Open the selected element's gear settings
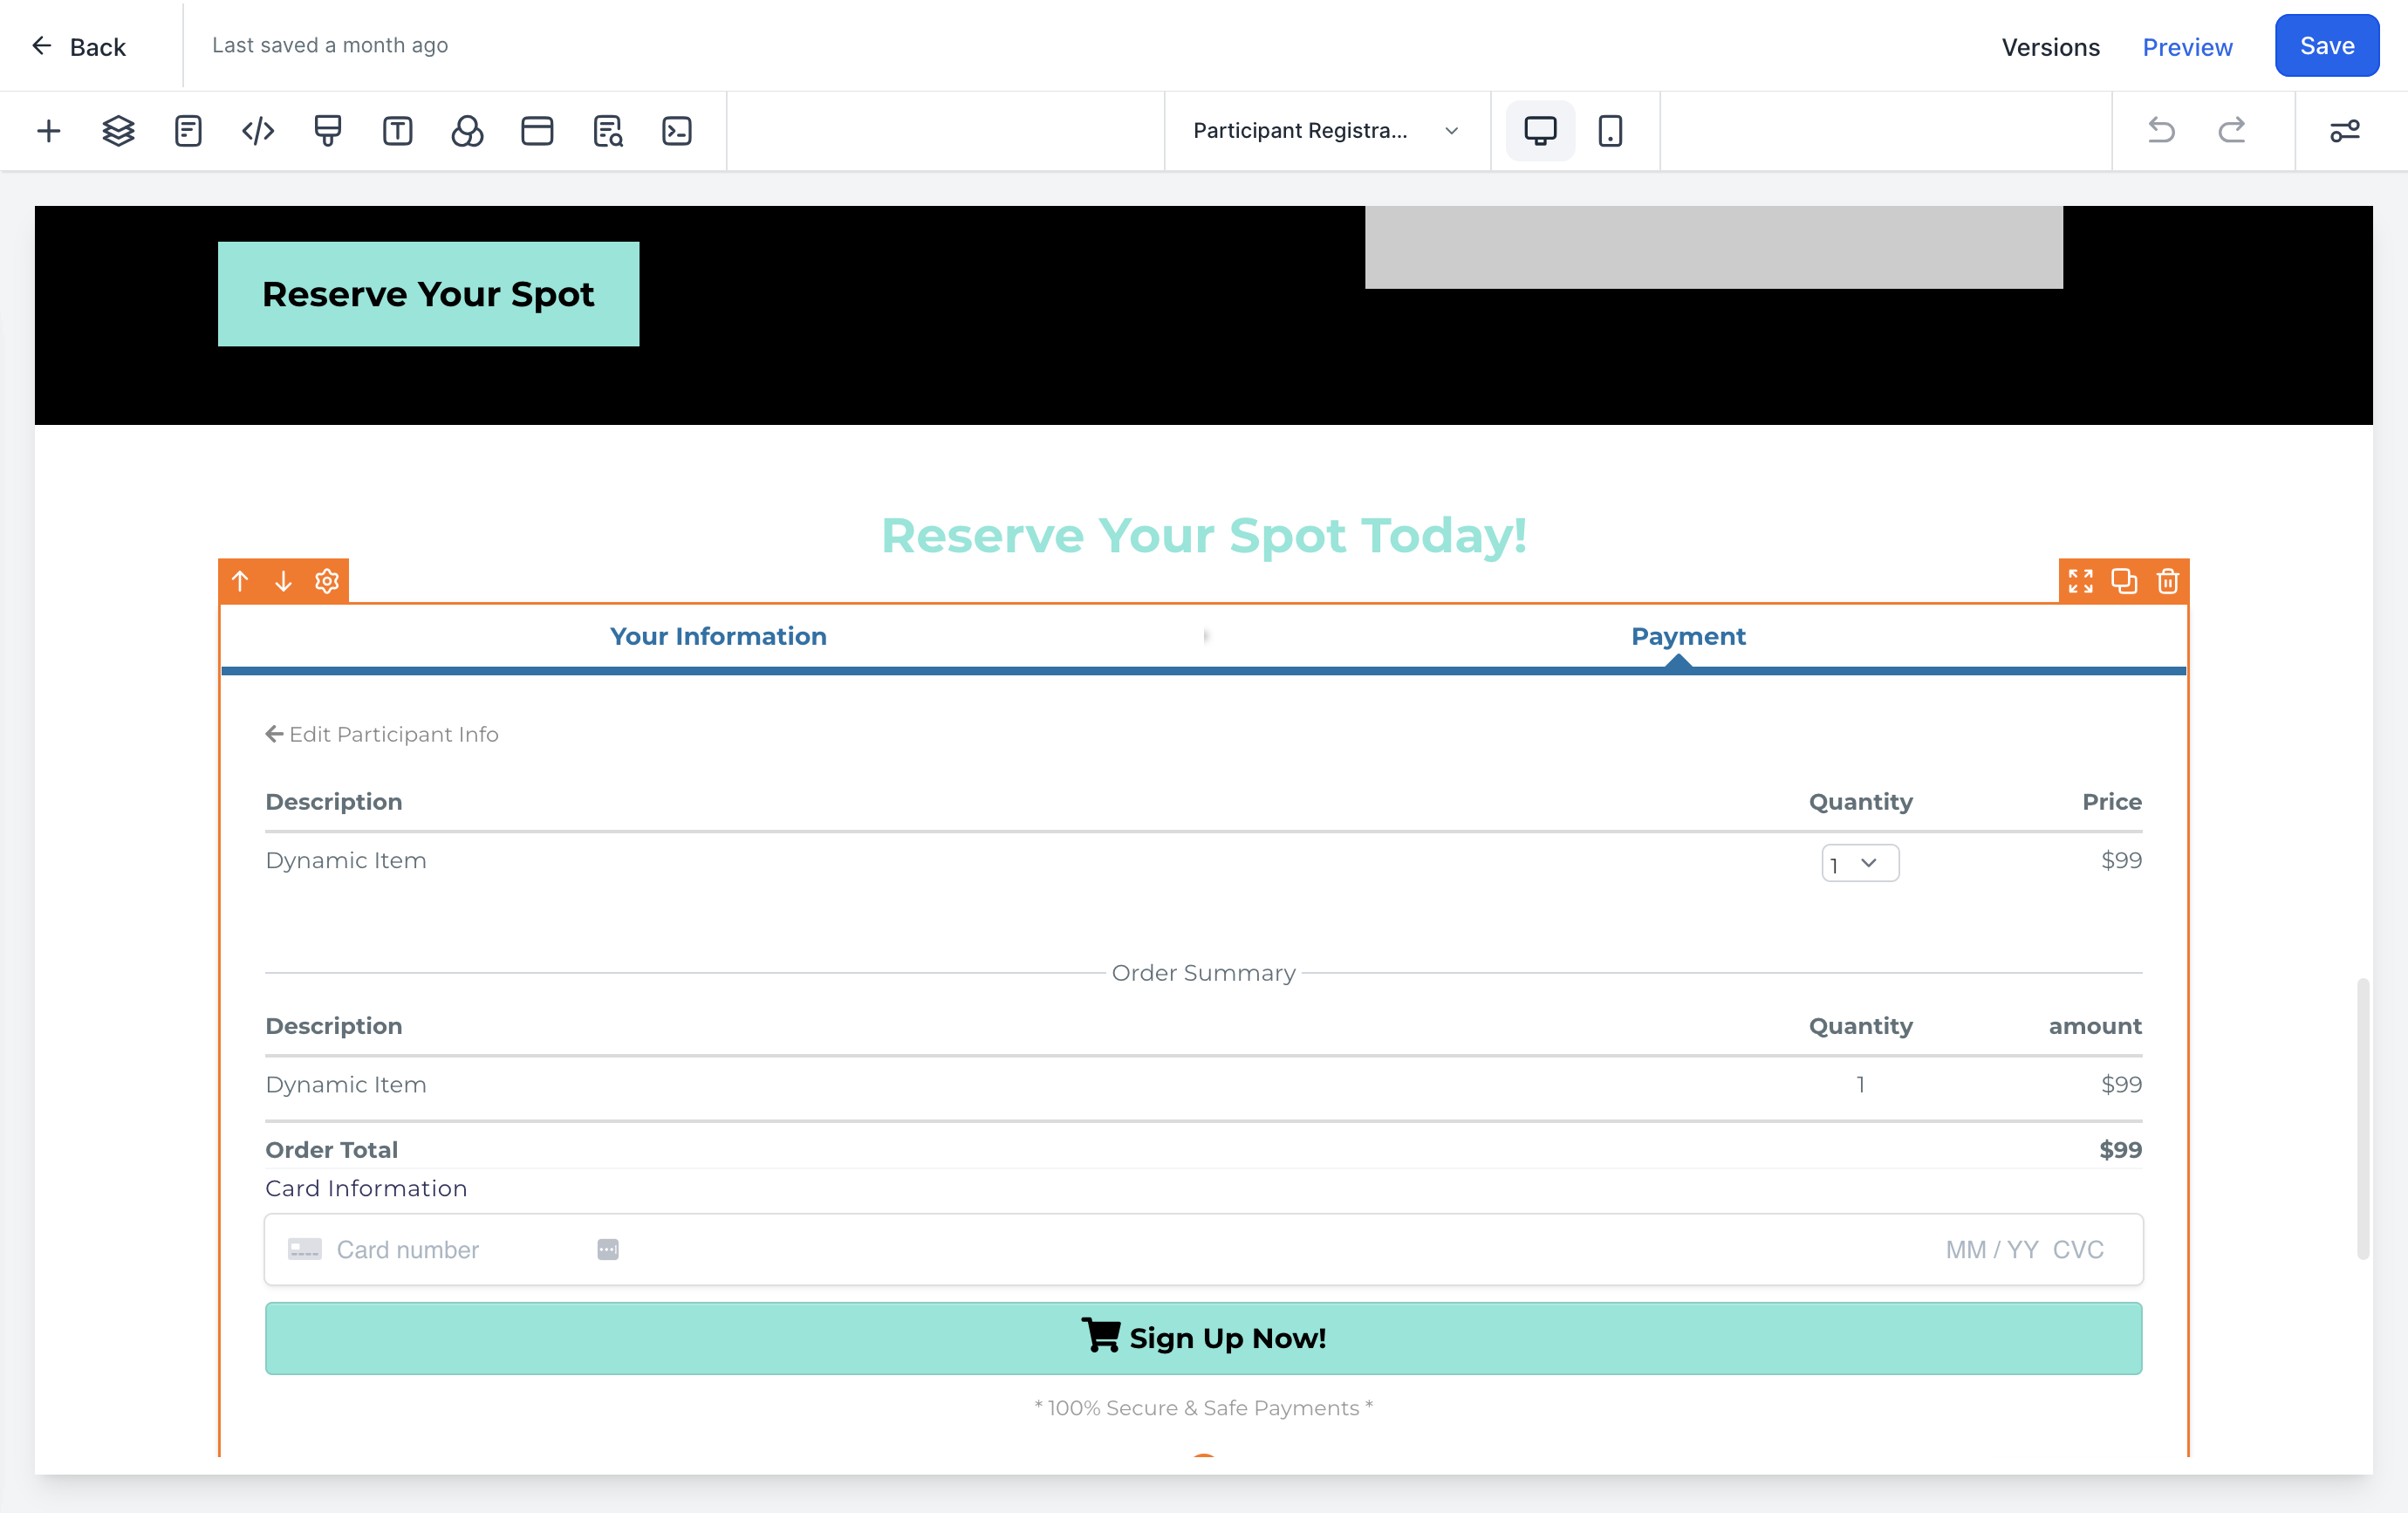This screenshot has width=2408, height=1513. [327, 581]
